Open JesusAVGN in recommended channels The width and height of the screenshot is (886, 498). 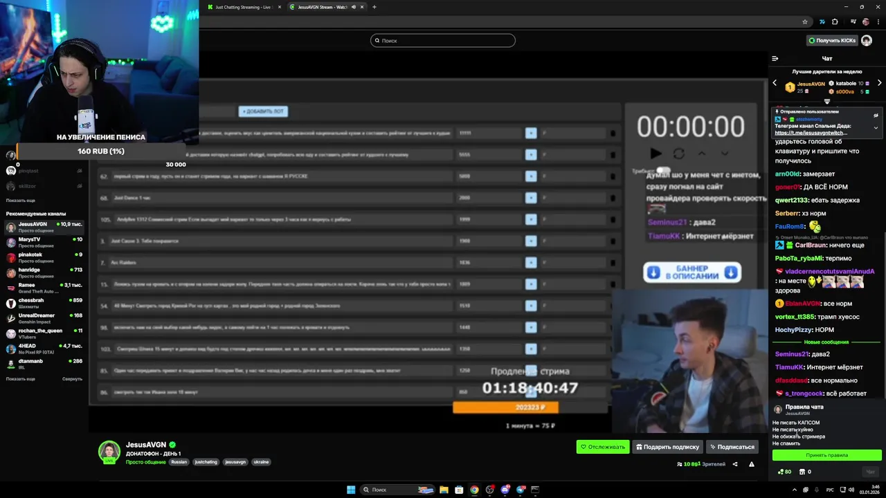point(44,227)
